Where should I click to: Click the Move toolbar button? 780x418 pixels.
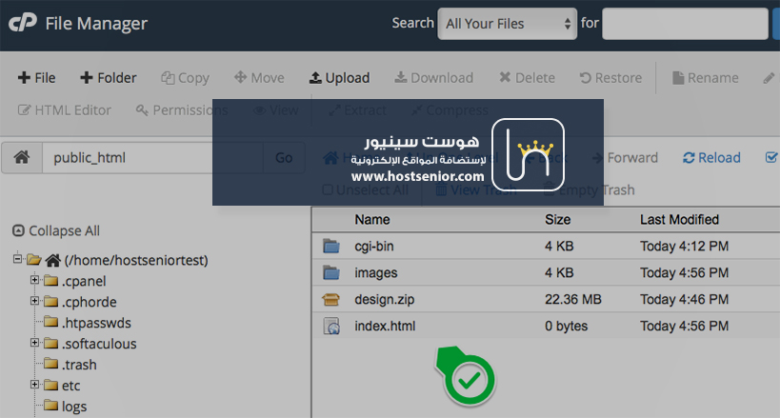pos(259,78)
